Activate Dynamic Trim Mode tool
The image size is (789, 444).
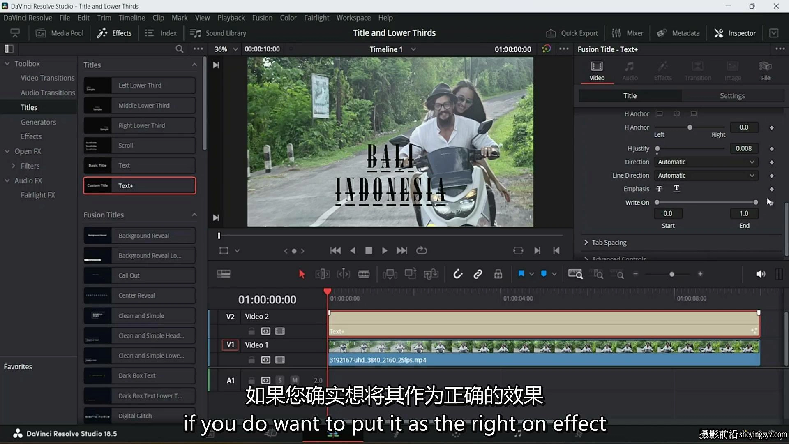pos(343,274)
